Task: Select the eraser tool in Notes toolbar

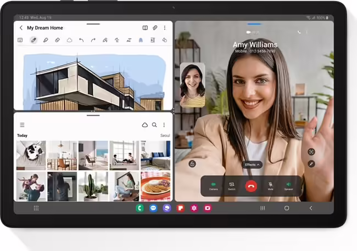Action: coord(57,40)
